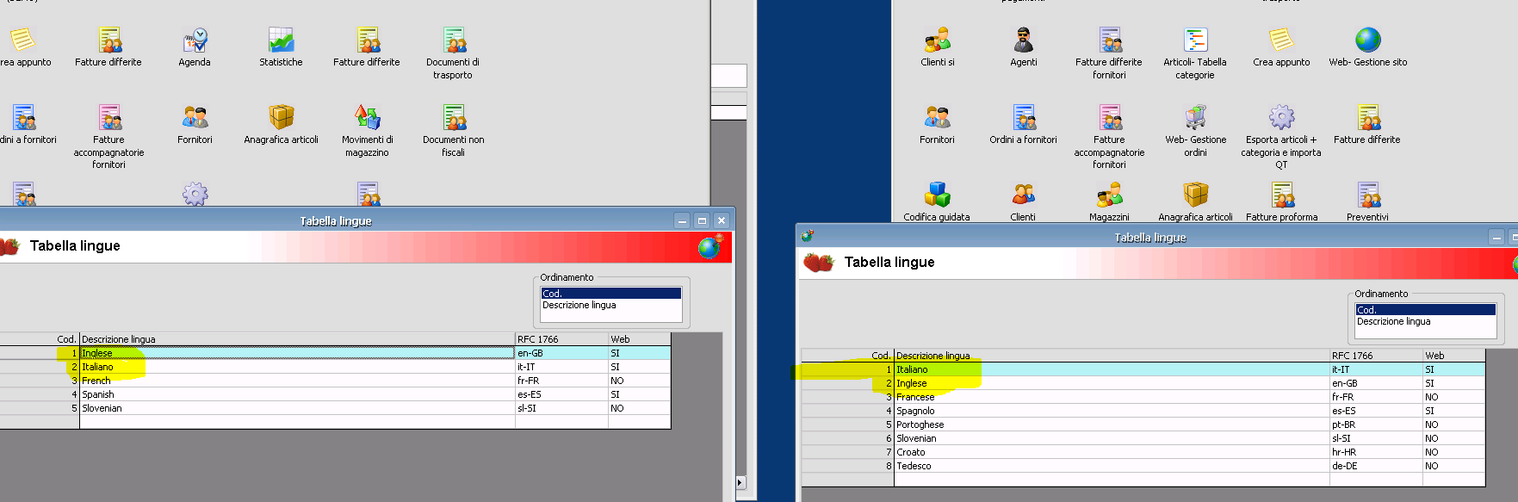Click RFC 1766 column header in right table
Viewport: 1518px width, 502px height.
(x=1376, y=356)
